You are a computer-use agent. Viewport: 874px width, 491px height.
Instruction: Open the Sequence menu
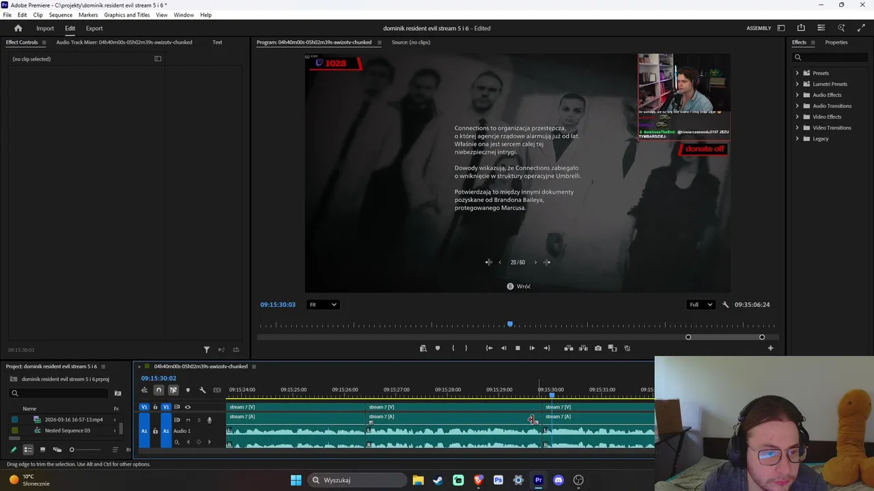click(x=60, y=14)
